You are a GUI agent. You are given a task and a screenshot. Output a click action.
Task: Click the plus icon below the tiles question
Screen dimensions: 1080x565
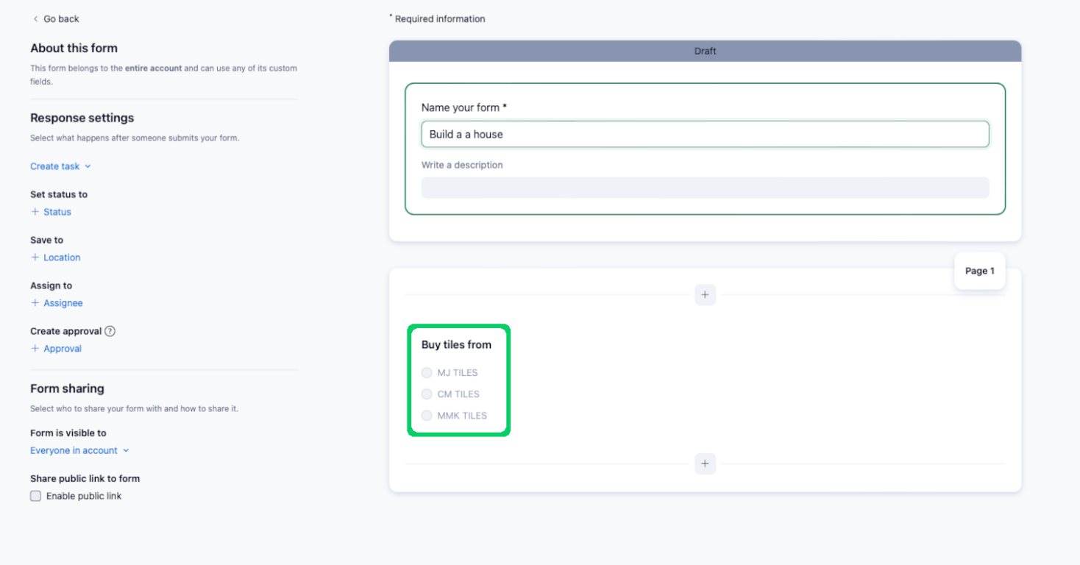point(705,463)
